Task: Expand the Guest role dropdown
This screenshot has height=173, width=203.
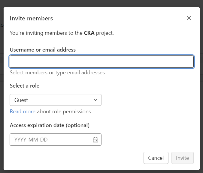Action: click(x=56, y=100)
